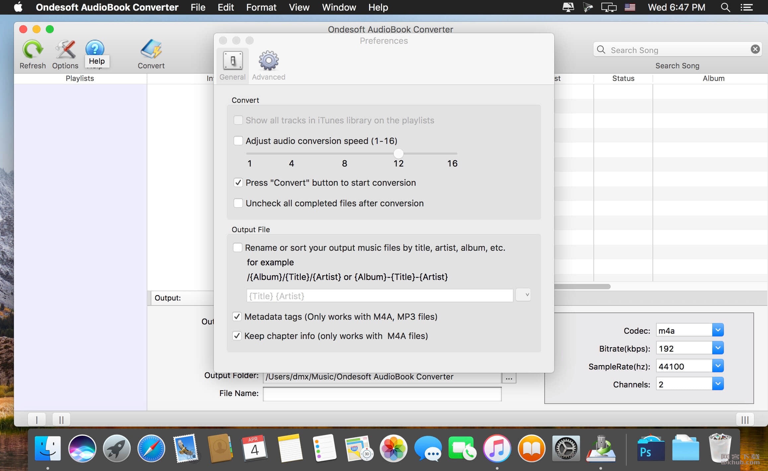Image resolution: width=768 pixels, height=471 pixels.
Task: Open the Trash in the Dock
Action: point(720,448)
